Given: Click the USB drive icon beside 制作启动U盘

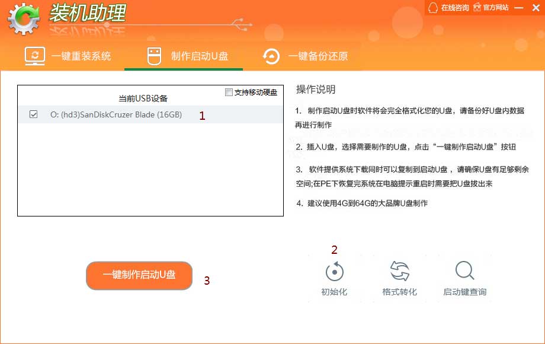Looking at the screenshot, I should tap(154, 56).
